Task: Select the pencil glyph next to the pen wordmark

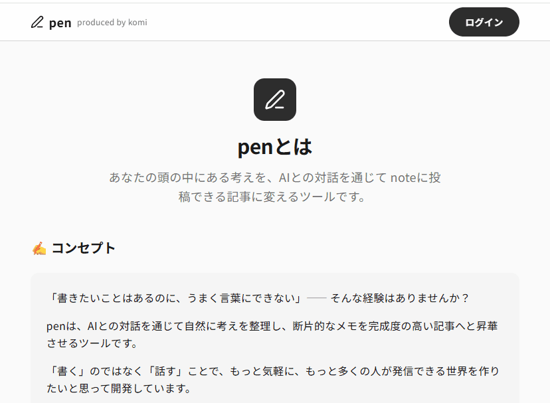Action: pos(37,22)
